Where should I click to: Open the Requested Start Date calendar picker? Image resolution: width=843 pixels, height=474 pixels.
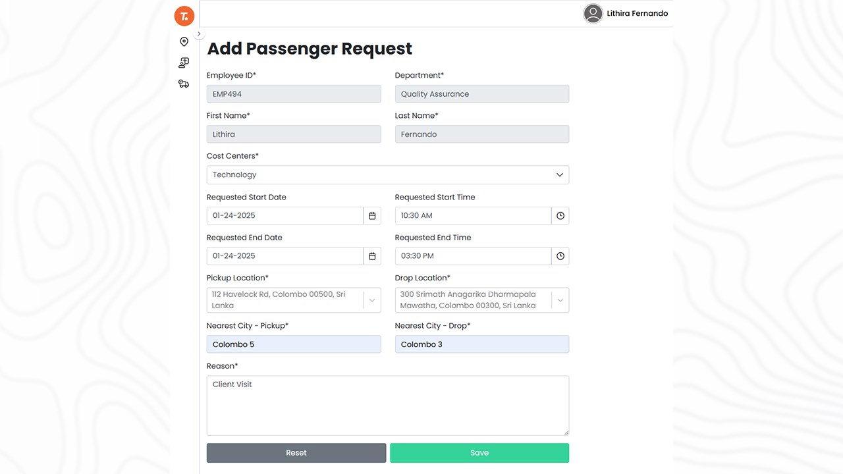372,215
